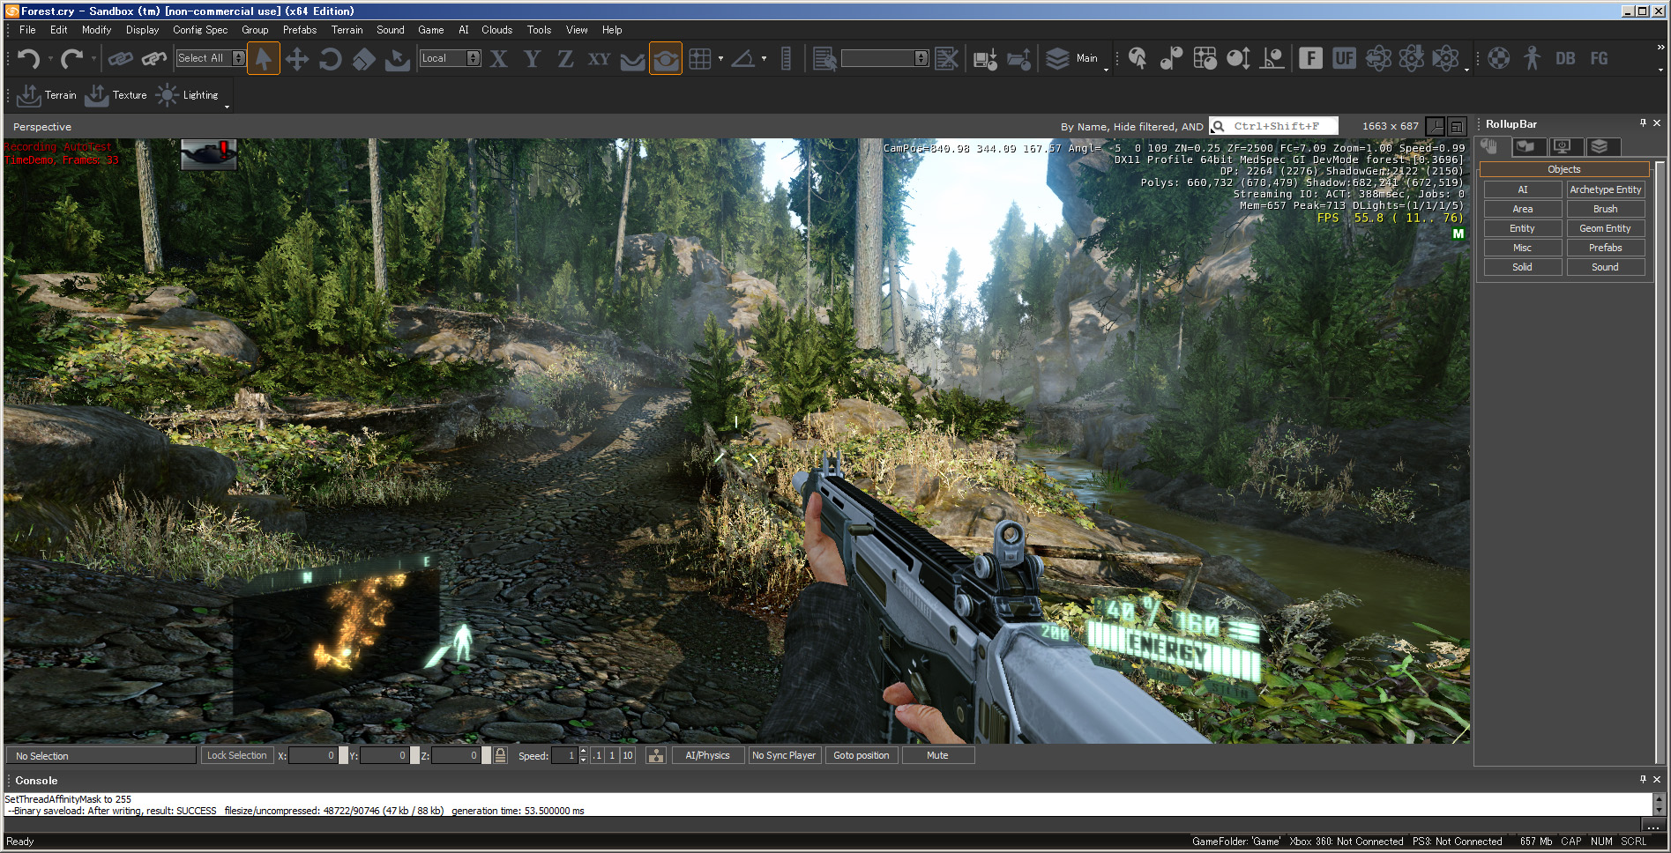
Task: Toggle snap to grid
Action: click(x=700, y=59)
